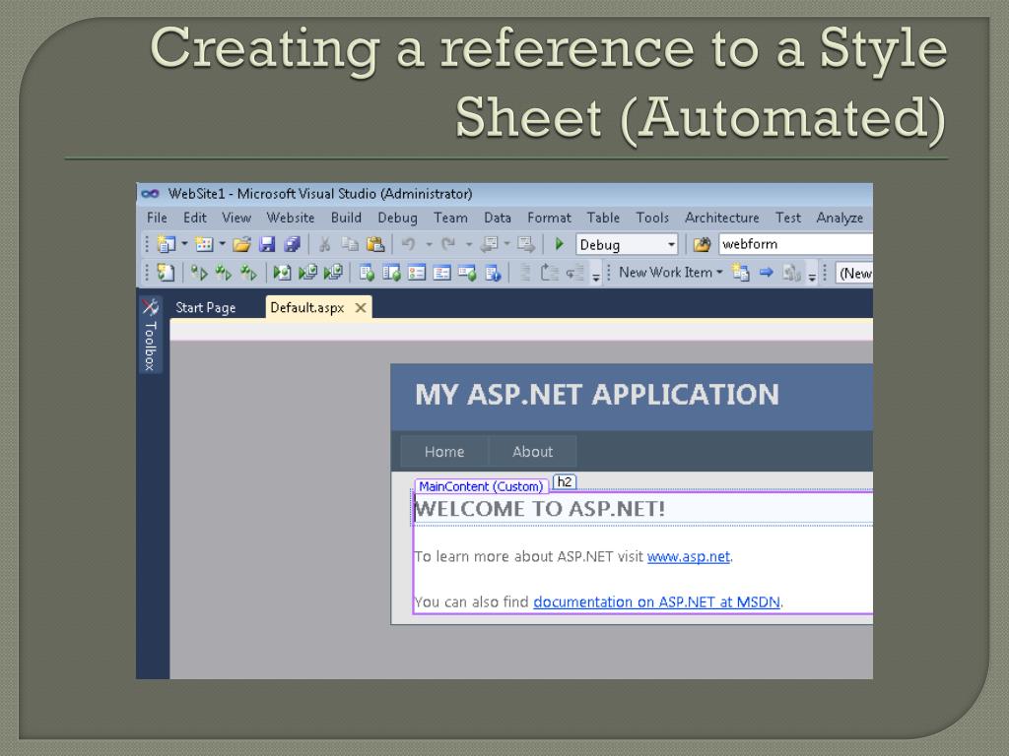Click the Copy icon in the toolbar
This screenshot has height=756, width=1009.
(x=350, y=244)
